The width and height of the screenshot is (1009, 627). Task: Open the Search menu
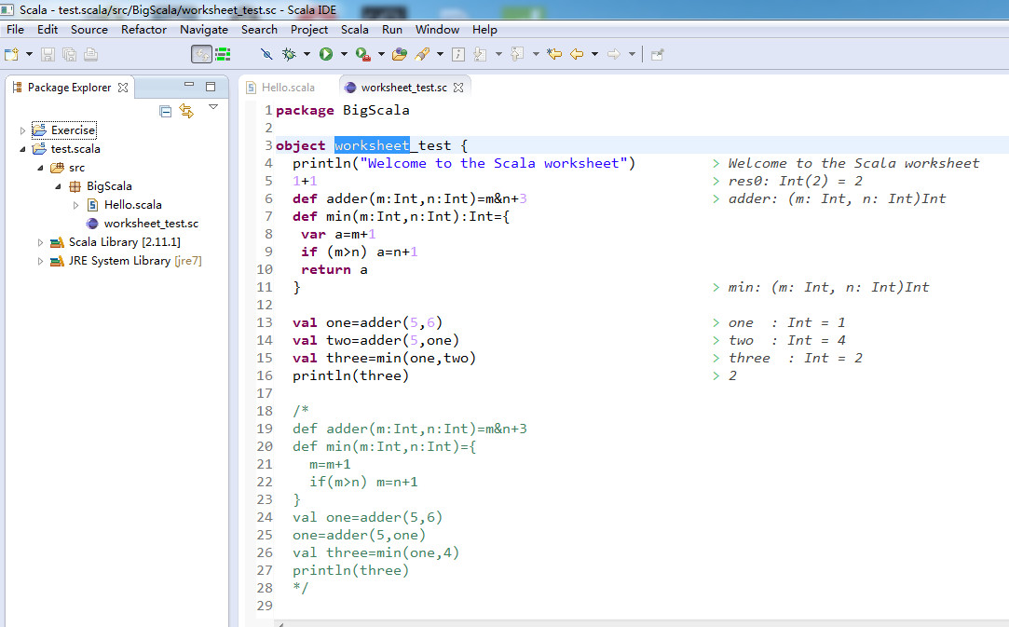pos(259,30)
